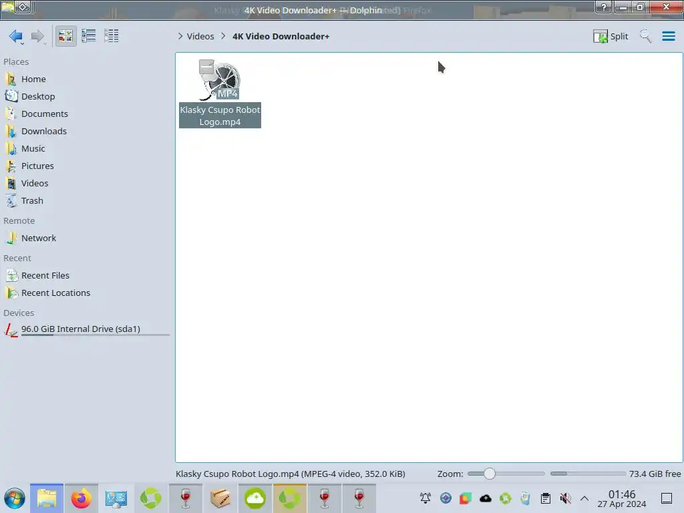This screenshot has width=684, height=513.
Task: Switch to Icons view mode
Action: coord(66,36)
